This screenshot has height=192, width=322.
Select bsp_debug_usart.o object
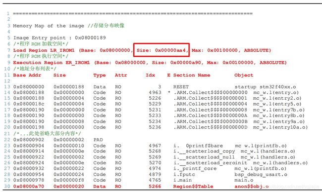click(261, 175)
